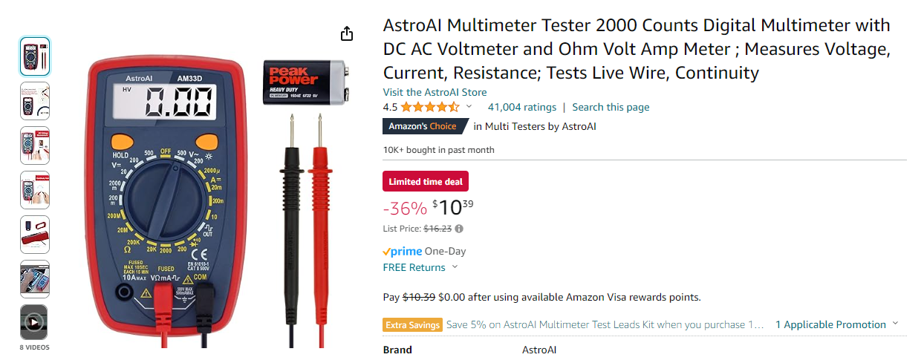Image resolution: width=924 pixels, height=363 pixels.
Task: Open the List Price info icon
Action: tap(459, 229)
